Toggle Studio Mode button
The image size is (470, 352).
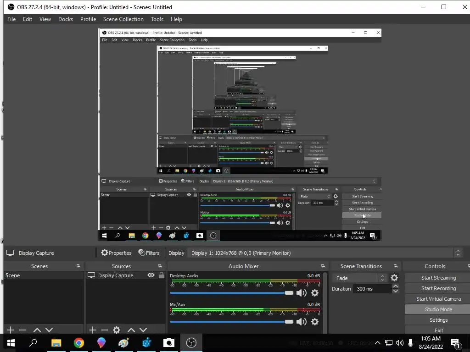point(438,309)
